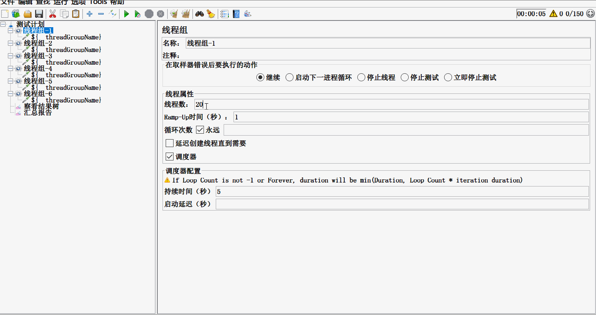Collapse the 线程组-6 tree node toggle
The image size is (596, 315).
pyautogui.click(x=11, y=94)
